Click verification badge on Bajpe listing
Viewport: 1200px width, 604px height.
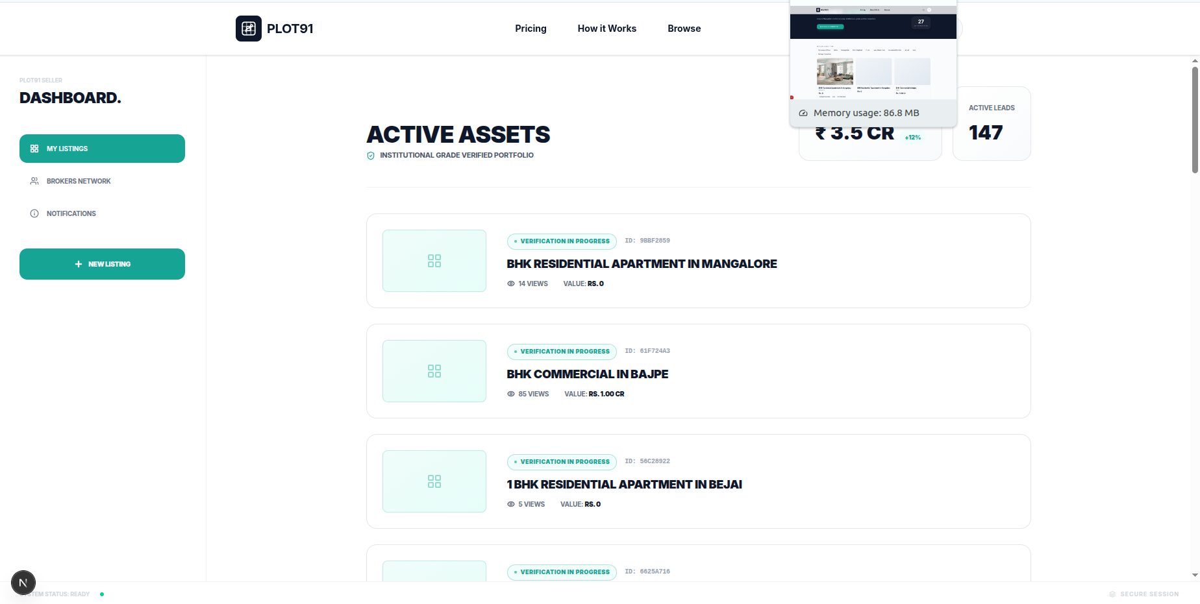[x=562, y=352]
